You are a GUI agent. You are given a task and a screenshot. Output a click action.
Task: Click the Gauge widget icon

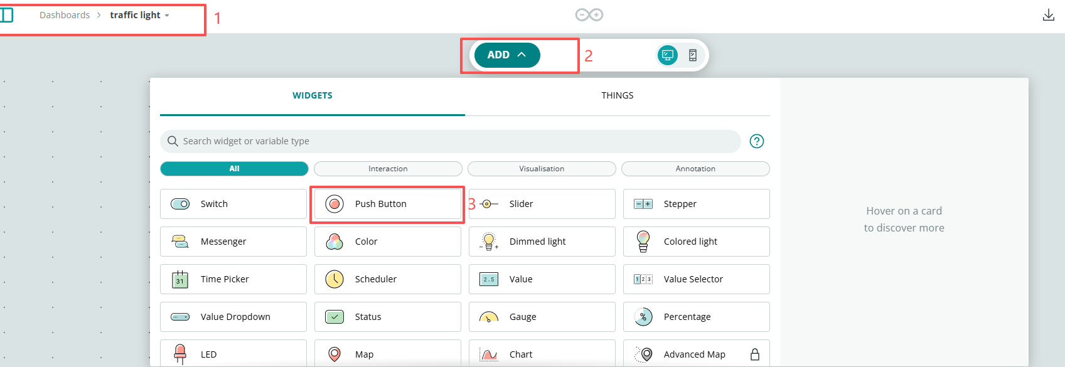pos(489,317)
